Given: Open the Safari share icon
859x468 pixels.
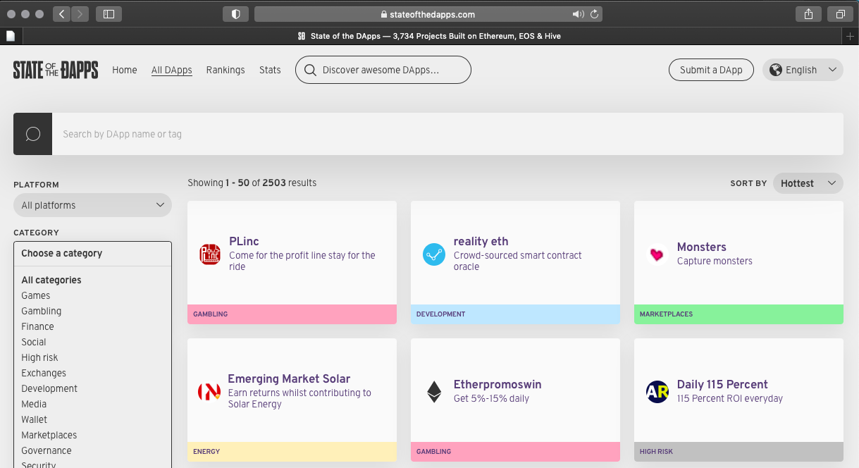Looking at the screenshot, I should 808,14.
